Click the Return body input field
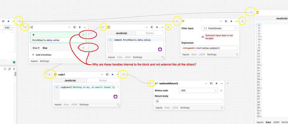 pos(189,101)
